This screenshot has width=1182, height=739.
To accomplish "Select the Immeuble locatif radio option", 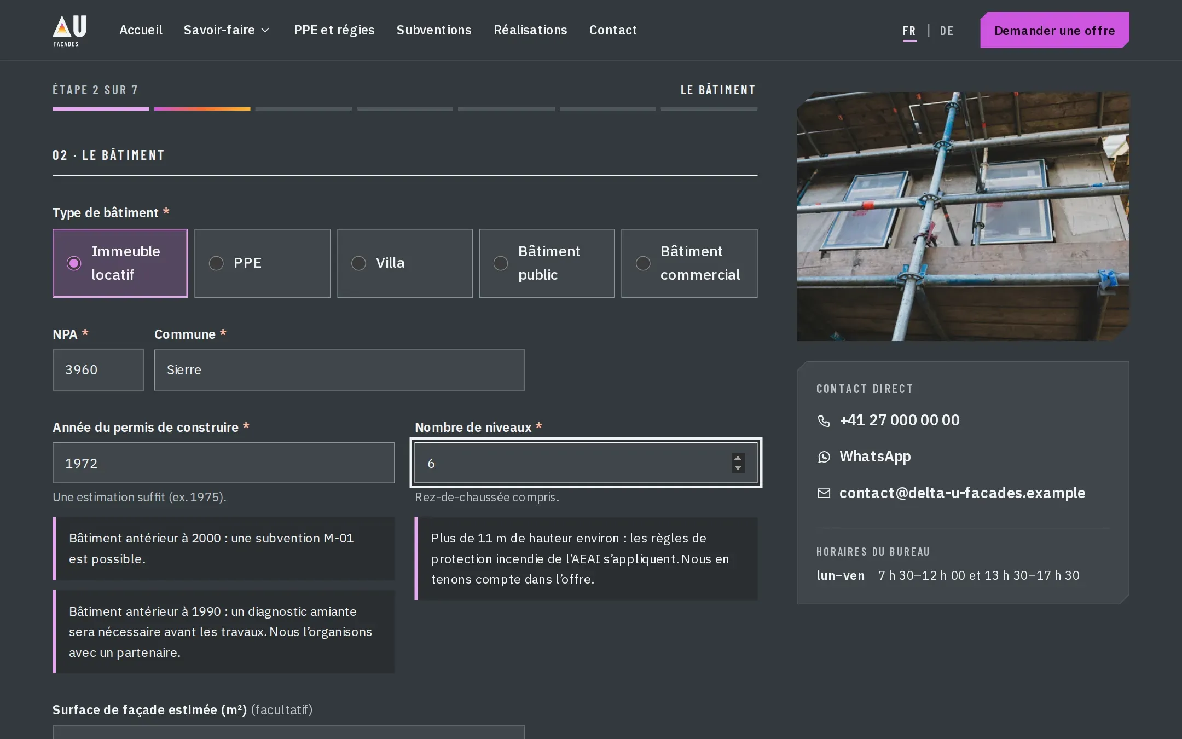I will pos(120,263).
